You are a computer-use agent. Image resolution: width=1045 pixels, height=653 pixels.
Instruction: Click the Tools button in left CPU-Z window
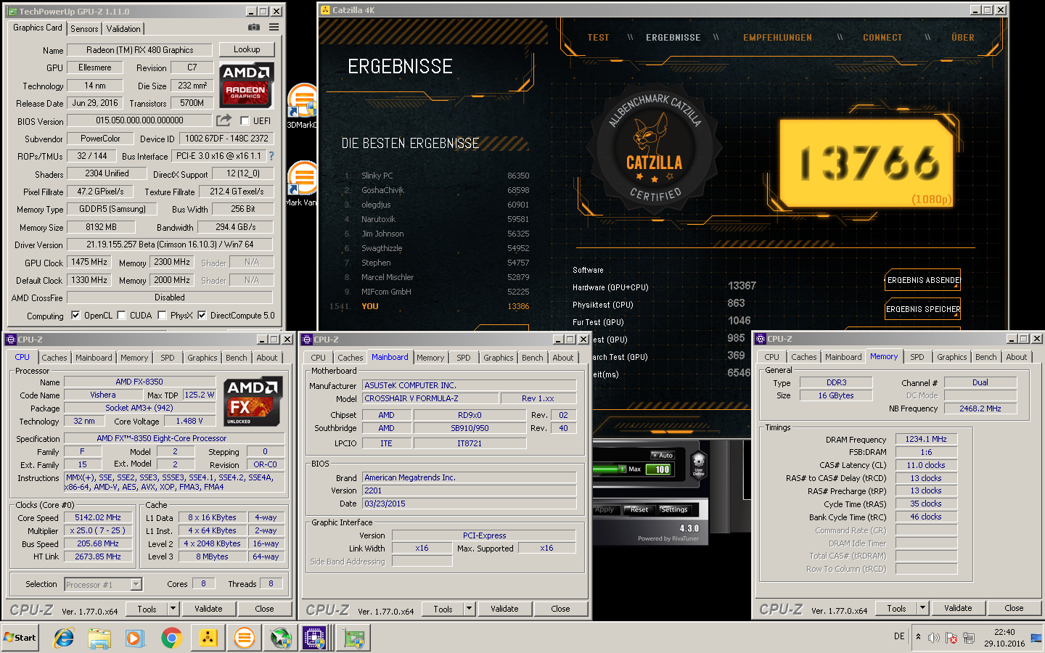pyautogui.click(x=147, y=609)
